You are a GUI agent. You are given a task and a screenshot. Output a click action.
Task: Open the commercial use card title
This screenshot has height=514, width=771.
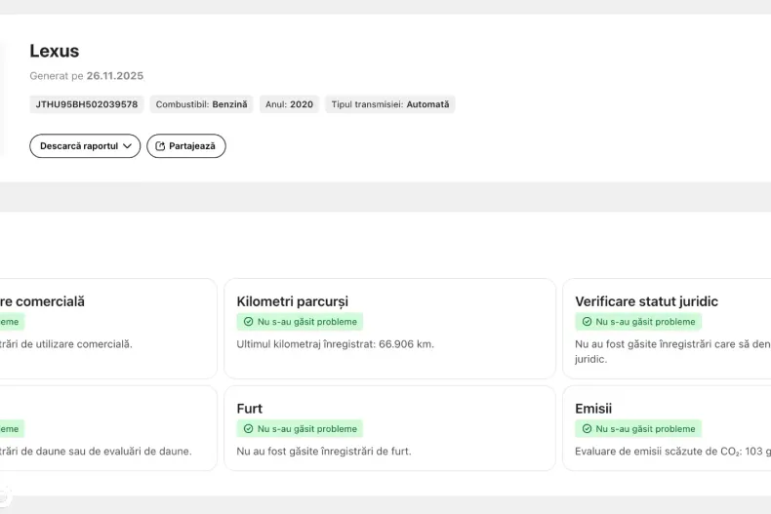(42, 301)
